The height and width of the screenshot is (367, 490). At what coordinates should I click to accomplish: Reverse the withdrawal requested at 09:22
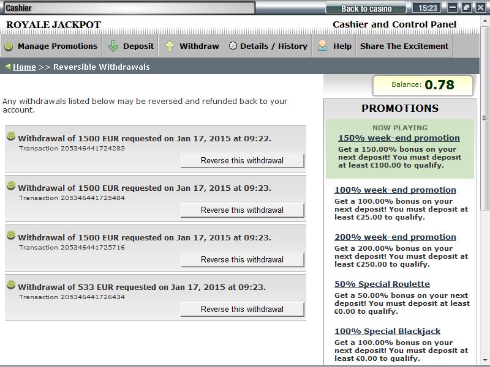[x=242, y=160]
